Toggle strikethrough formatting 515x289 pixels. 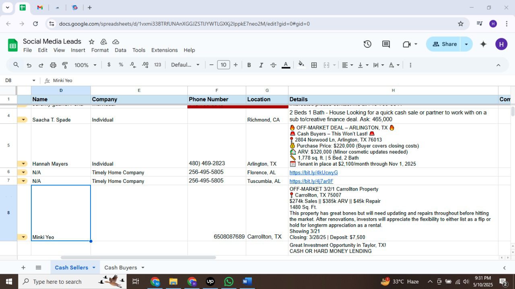click(273, 65)
